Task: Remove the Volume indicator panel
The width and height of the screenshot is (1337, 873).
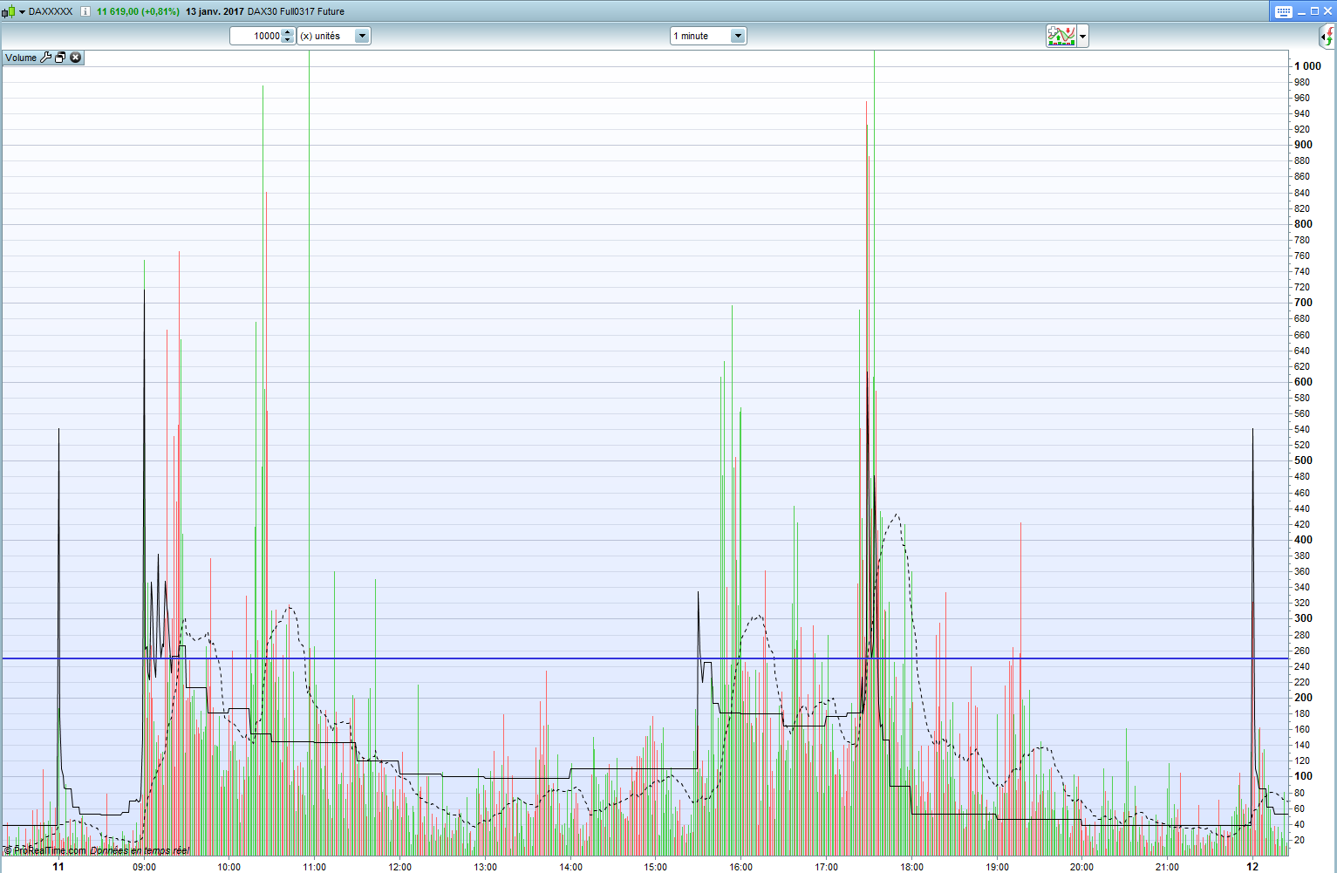Action: pyautogui.click(x=76, y=58)
